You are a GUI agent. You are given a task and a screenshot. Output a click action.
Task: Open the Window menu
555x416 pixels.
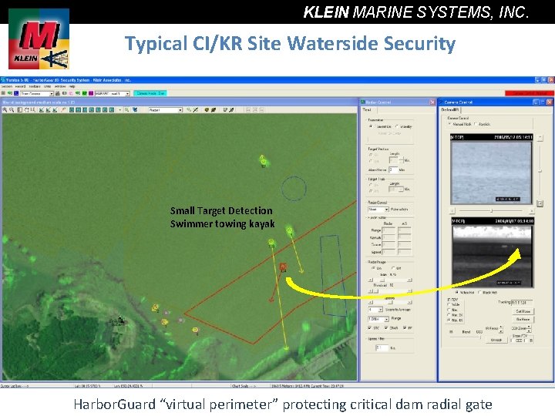point(60,86)
